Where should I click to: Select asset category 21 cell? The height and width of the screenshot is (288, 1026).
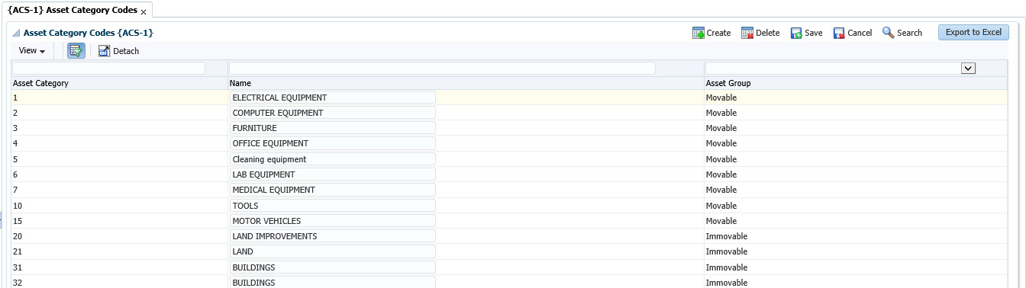(120, 251)
